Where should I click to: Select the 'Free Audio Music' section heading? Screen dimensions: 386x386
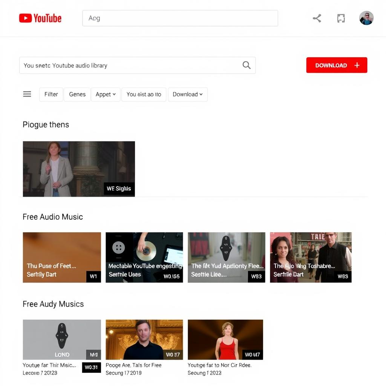(x=52, y=216)
